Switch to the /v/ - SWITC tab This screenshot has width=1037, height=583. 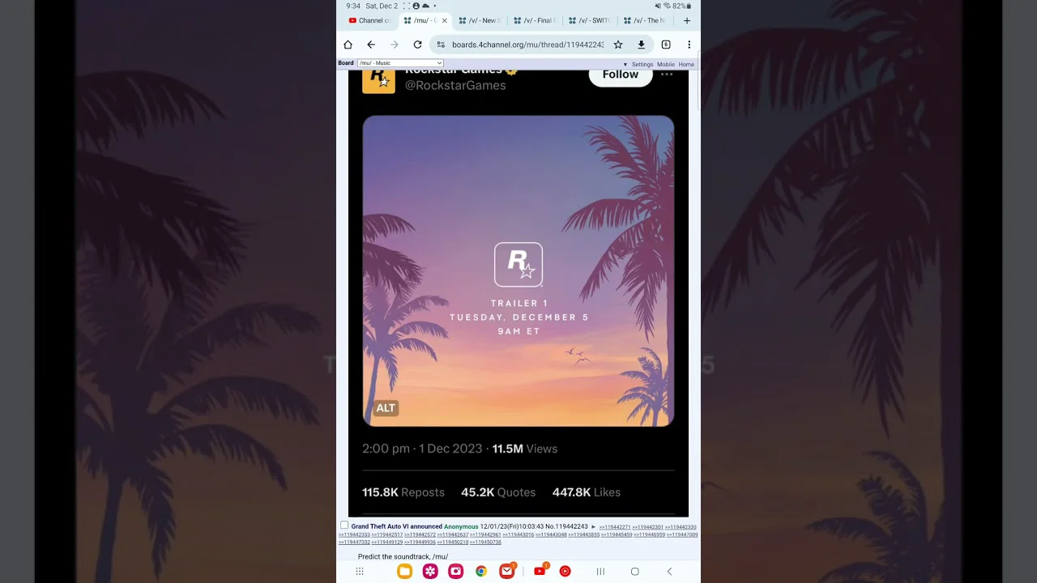tap(591, 20)
